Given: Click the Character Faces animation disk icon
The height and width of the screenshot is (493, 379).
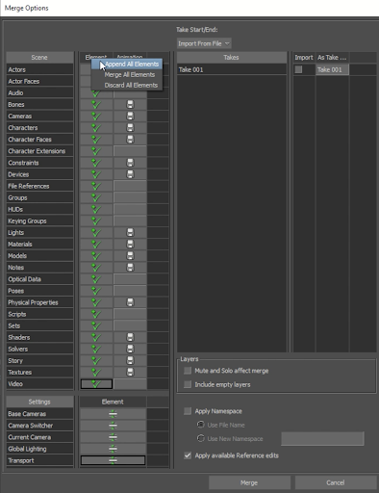Looking at the screenshot, I should pyautogui.click(x=130, y=140).
